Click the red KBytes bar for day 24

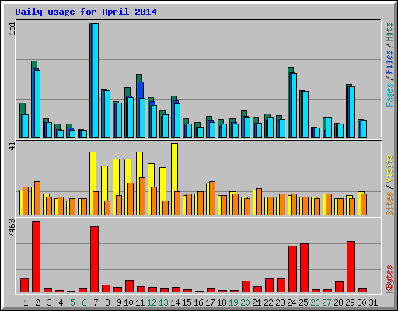click(293, 269)
